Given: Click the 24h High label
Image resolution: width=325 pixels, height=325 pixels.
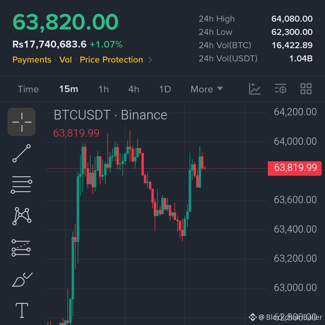Looking at the screenshot, I should tap(217, 19).
